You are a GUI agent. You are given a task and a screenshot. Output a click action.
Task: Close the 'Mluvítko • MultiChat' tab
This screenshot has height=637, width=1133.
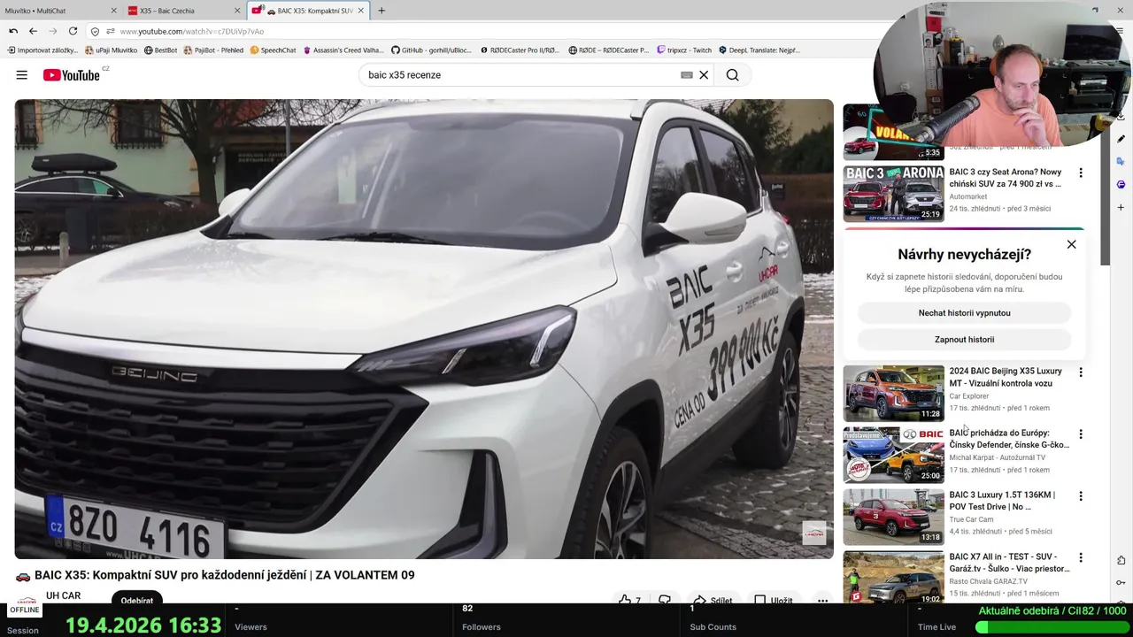pos(113,11)
